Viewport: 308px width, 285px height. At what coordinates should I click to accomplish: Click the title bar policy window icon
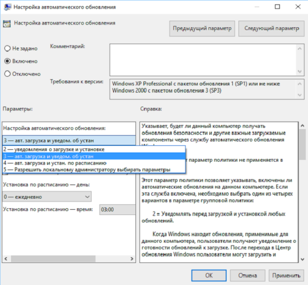pyautogui.click(x=8, y=7)
